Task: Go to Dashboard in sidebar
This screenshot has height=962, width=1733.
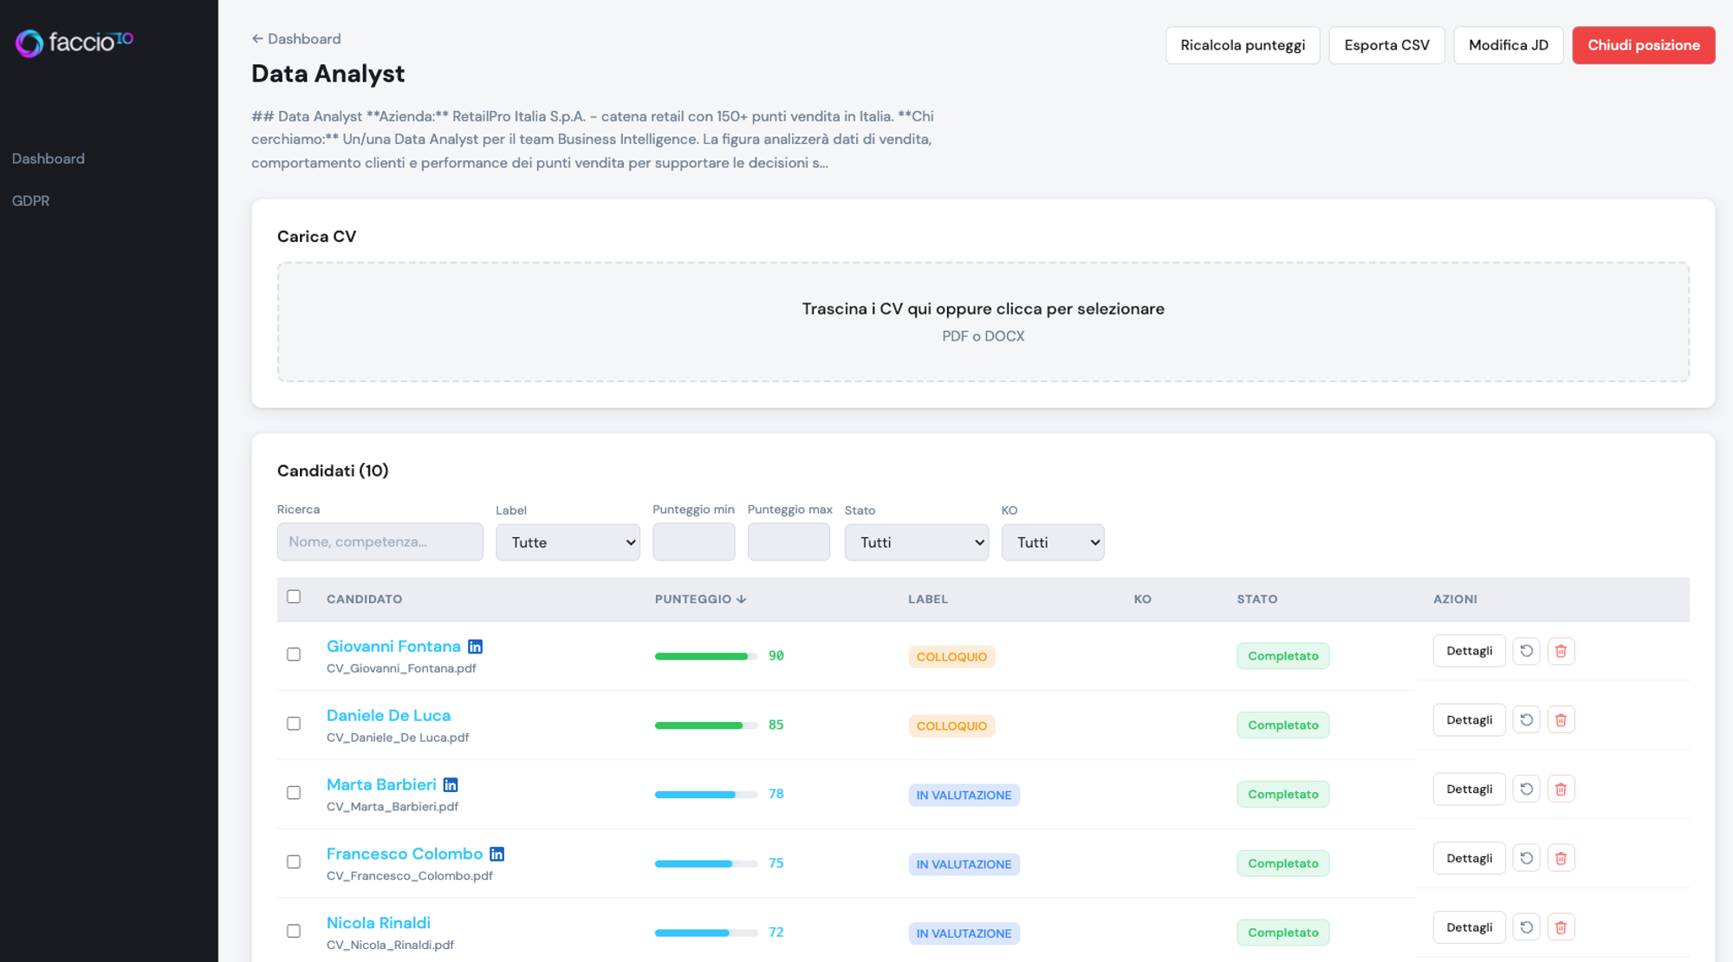Action: 49,159
